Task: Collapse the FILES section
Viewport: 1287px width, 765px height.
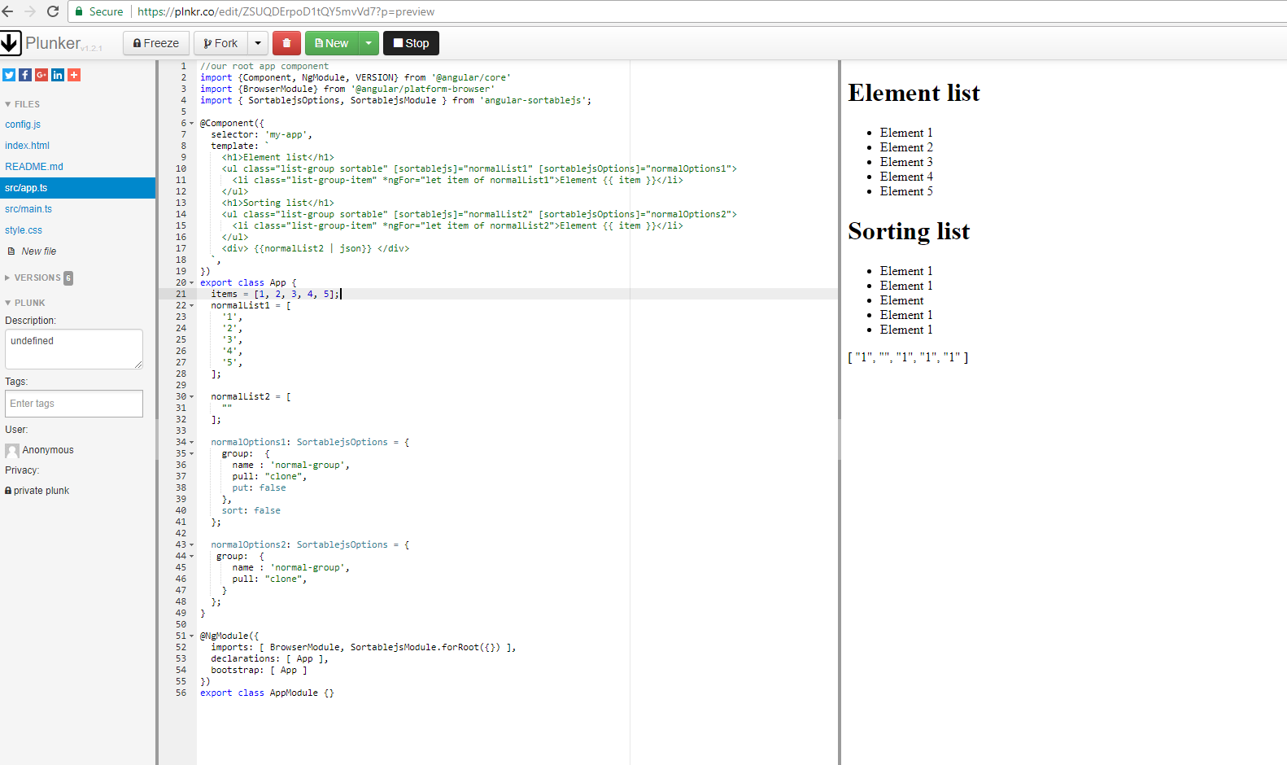Action: [x=22, y=104]
